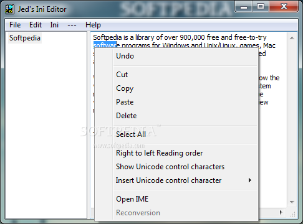Open the Ini menu

coord(54,25)
